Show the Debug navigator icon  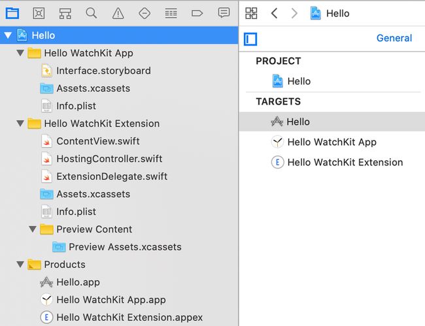coord(171,13)
